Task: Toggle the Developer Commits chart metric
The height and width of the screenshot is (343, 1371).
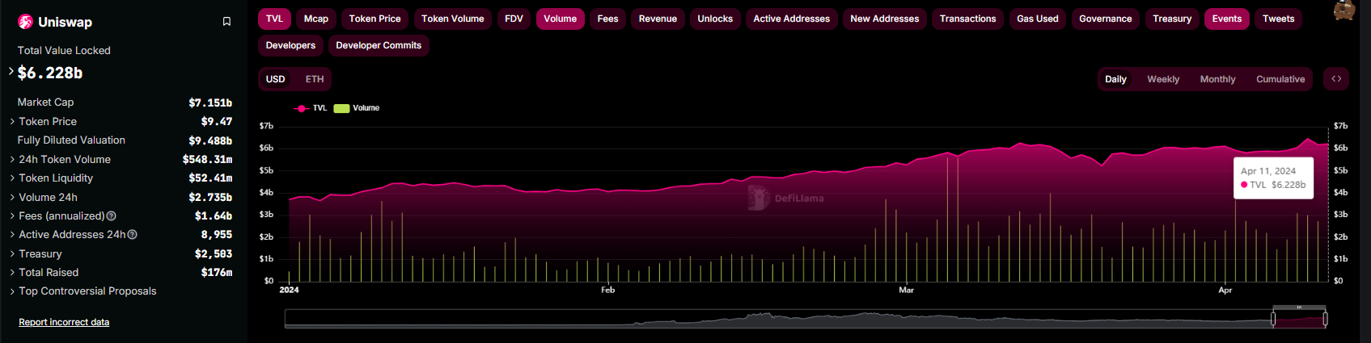Action: pyautogui.click(x=379, y=45)
